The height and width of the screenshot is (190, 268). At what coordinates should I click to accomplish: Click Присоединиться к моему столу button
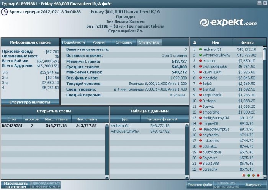click(x=46, y=185)
